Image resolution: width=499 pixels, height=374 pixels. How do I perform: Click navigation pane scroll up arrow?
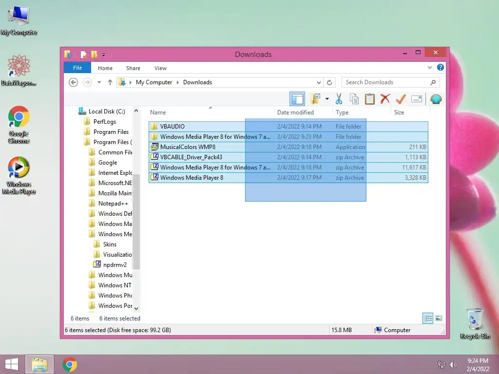(x=136, y=111)
